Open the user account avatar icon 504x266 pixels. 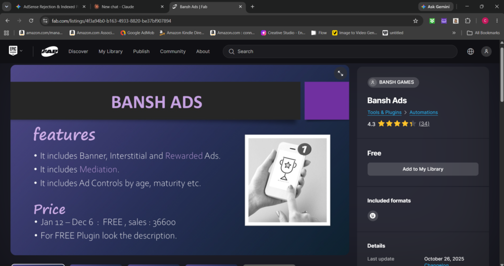point(486,52)
